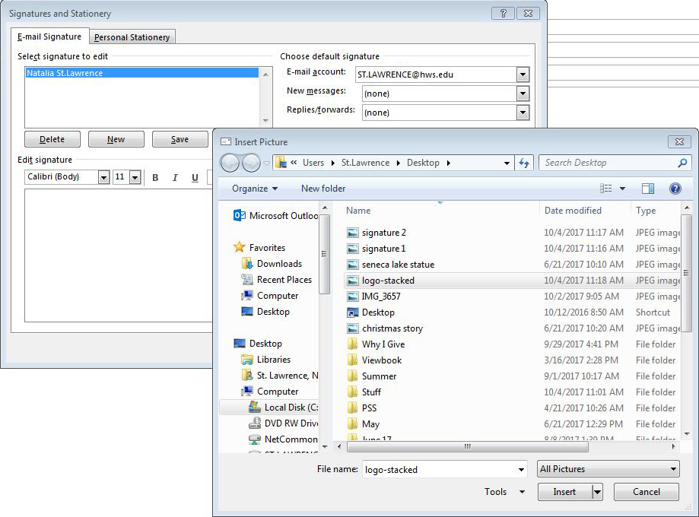Click the New folder button
The image size is (699, 517).
coord(323,189)
